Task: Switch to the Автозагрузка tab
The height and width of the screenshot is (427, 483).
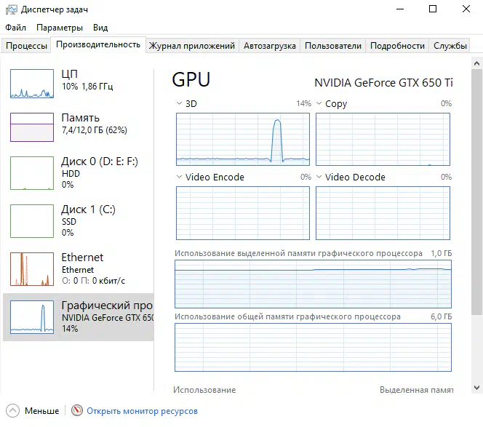Action: point(269,46)
